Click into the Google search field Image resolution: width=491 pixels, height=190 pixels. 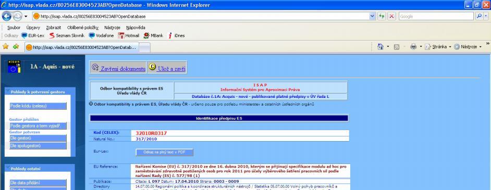point(436,16)
